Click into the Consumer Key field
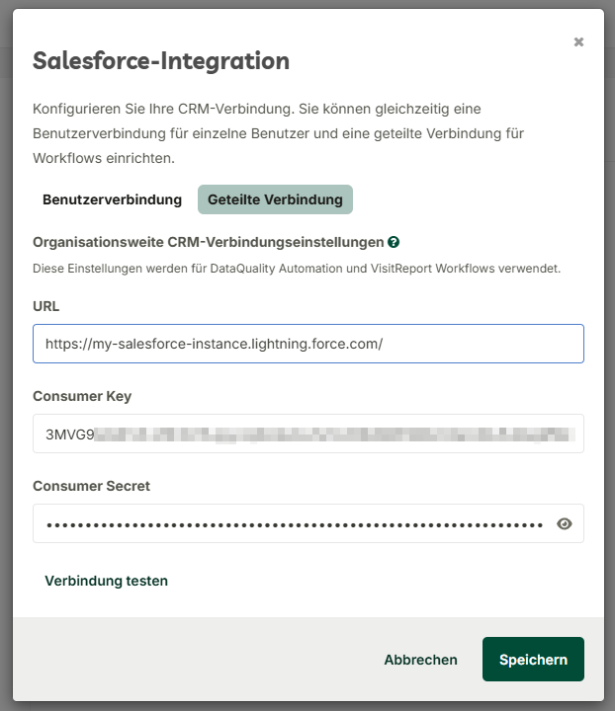 [308, 434]
